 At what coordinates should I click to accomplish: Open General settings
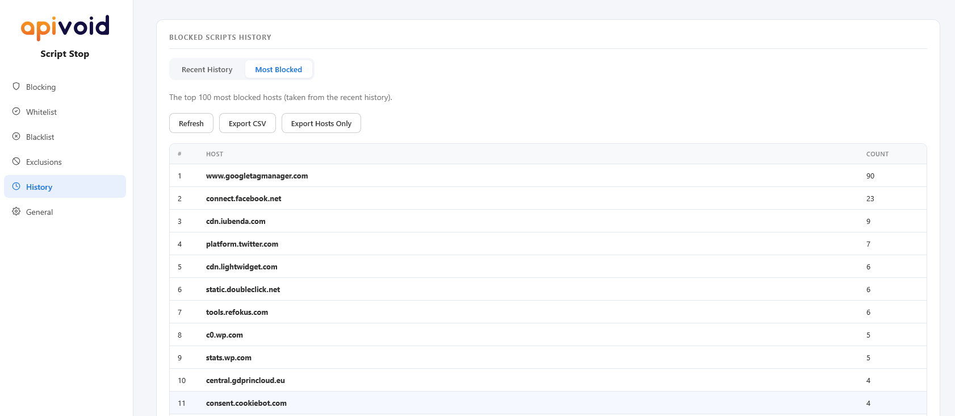65,212
